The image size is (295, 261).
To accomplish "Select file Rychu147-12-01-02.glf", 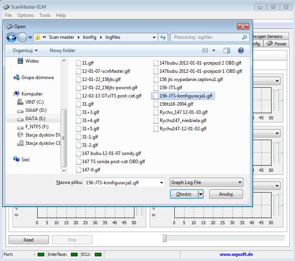I will click(180, 129).
